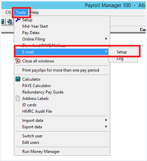
Task: Click the globe toolbar icon
Action: coord(10,22)
